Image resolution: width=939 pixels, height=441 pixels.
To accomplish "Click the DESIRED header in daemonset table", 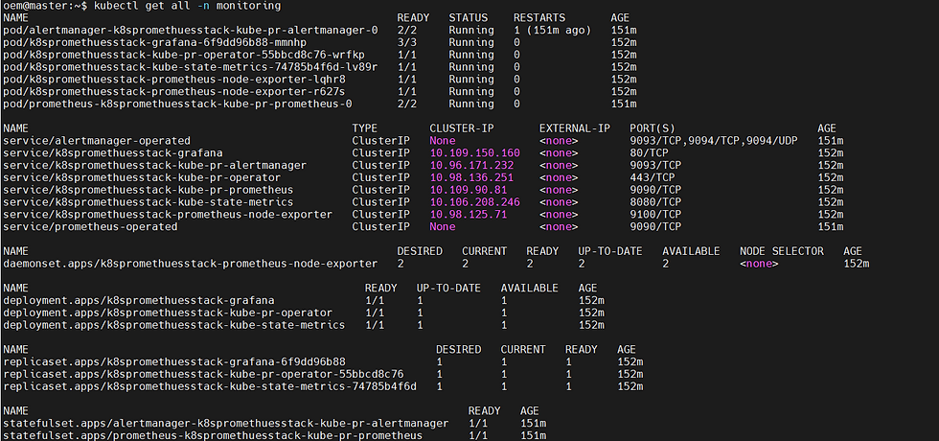I will 420,251.
